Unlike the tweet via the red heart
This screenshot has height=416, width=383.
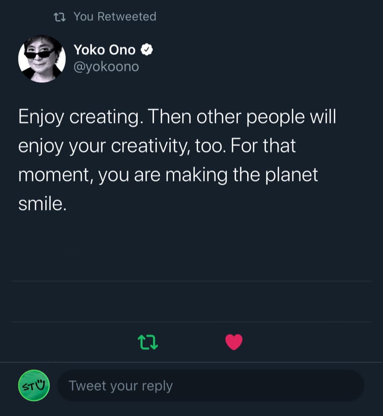coord(234,342)
